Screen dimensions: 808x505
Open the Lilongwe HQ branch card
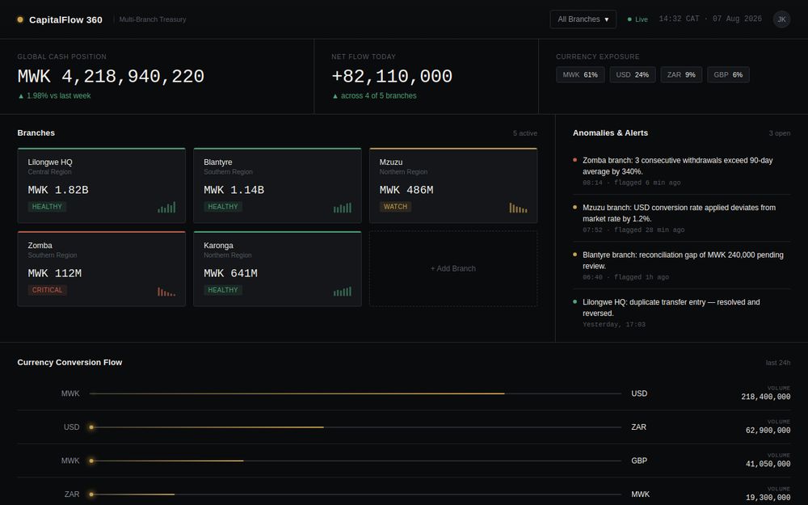[x=102, y=186]
